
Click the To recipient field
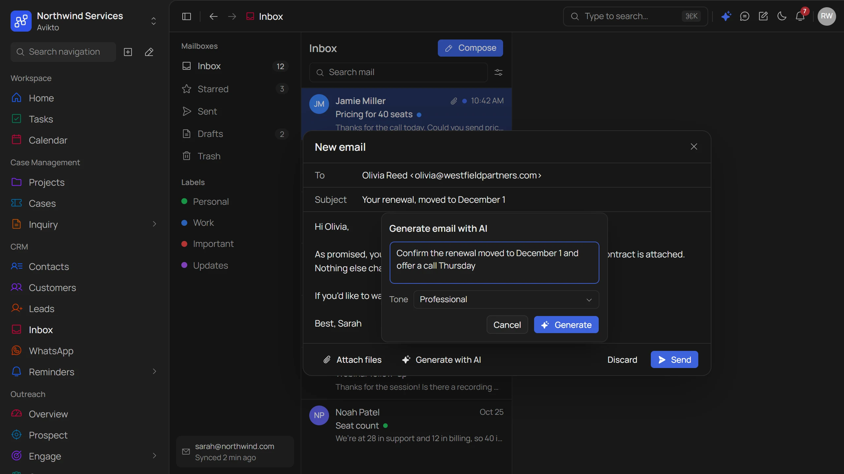click(x=507, y=175)
